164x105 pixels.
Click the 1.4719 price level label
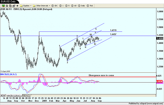[x=113, y=30]
